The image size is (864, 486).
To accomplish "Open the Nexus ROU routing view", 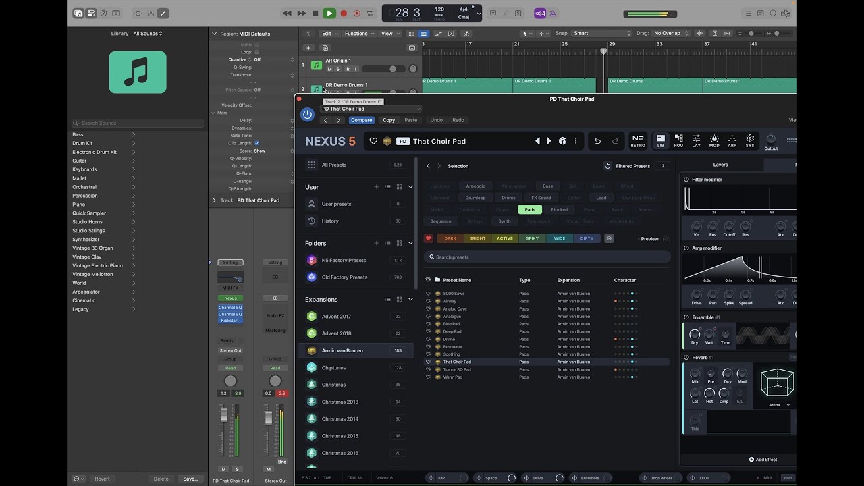I will pos(678,140).
